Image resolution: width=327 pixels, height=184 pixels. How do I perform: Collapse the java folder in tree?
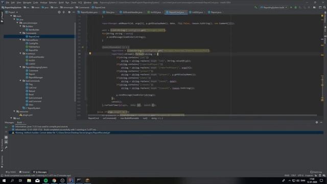[14, 19]
